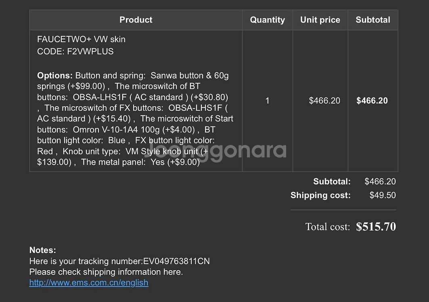Click the Total cost amount $515.70

[x=376, y=227]
